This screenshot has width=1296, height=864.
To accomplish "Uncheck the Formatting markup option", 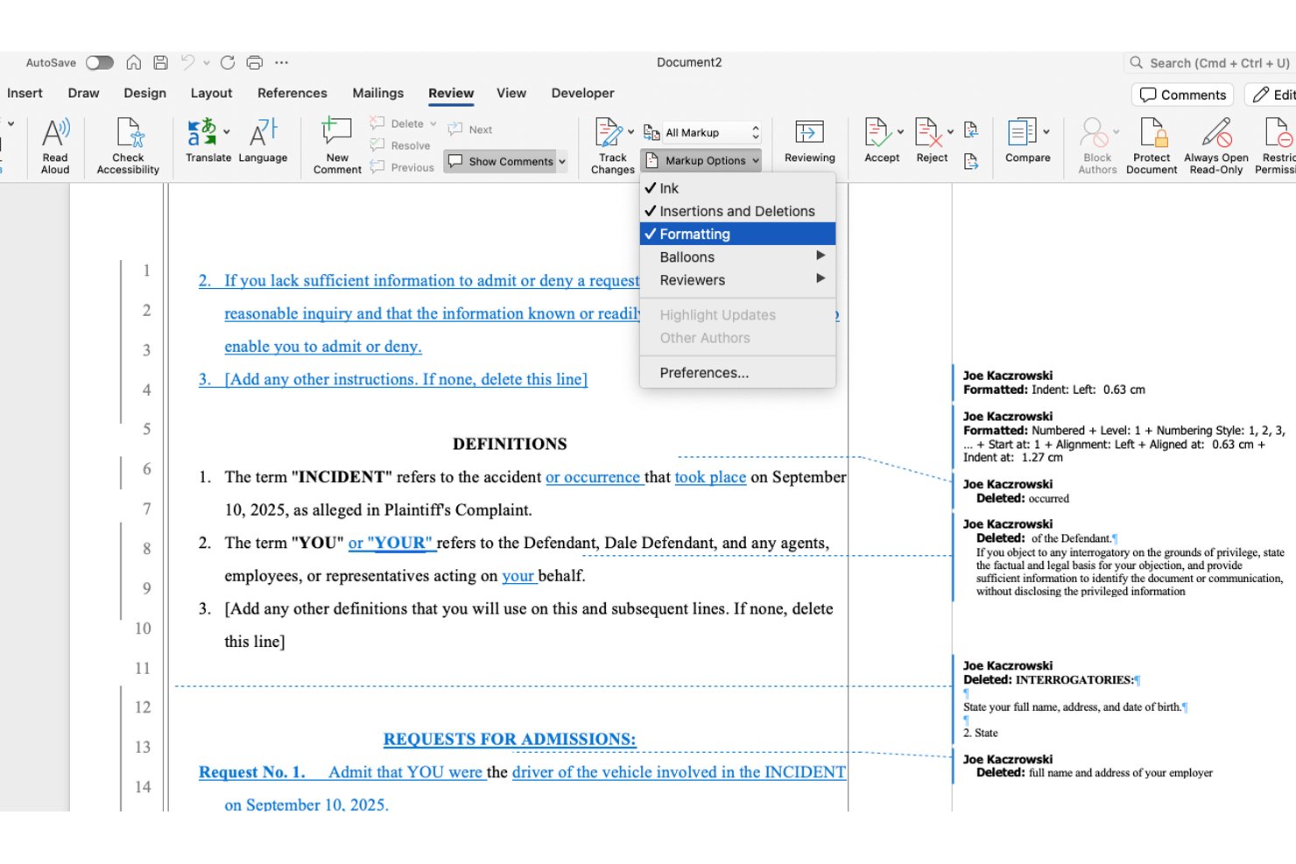I will 737,234.
